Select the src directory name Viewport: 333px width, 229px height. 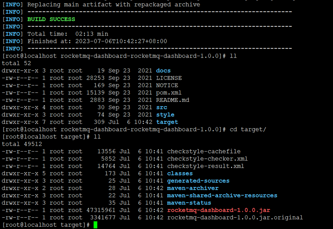[161, 107]
